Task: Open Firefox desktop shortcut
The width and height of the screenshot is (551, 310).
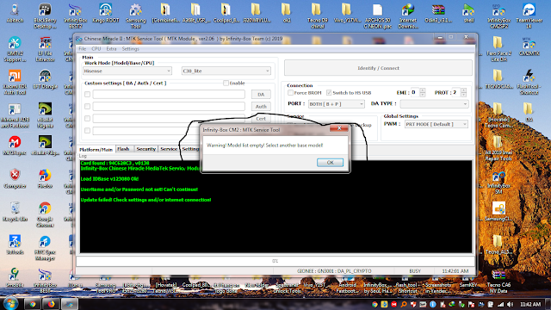Action: tap(45, 178)
